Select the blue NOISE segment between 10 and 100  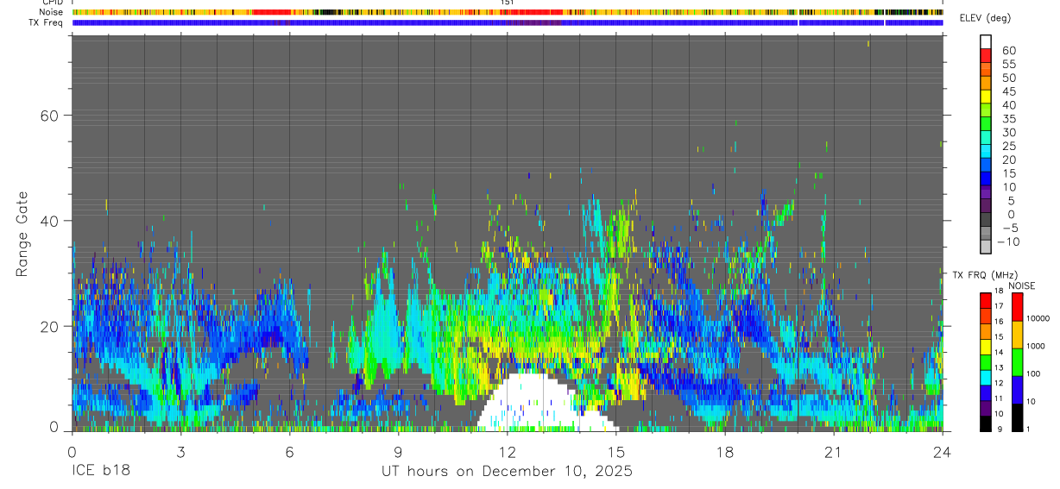(x=1017, y=389)
